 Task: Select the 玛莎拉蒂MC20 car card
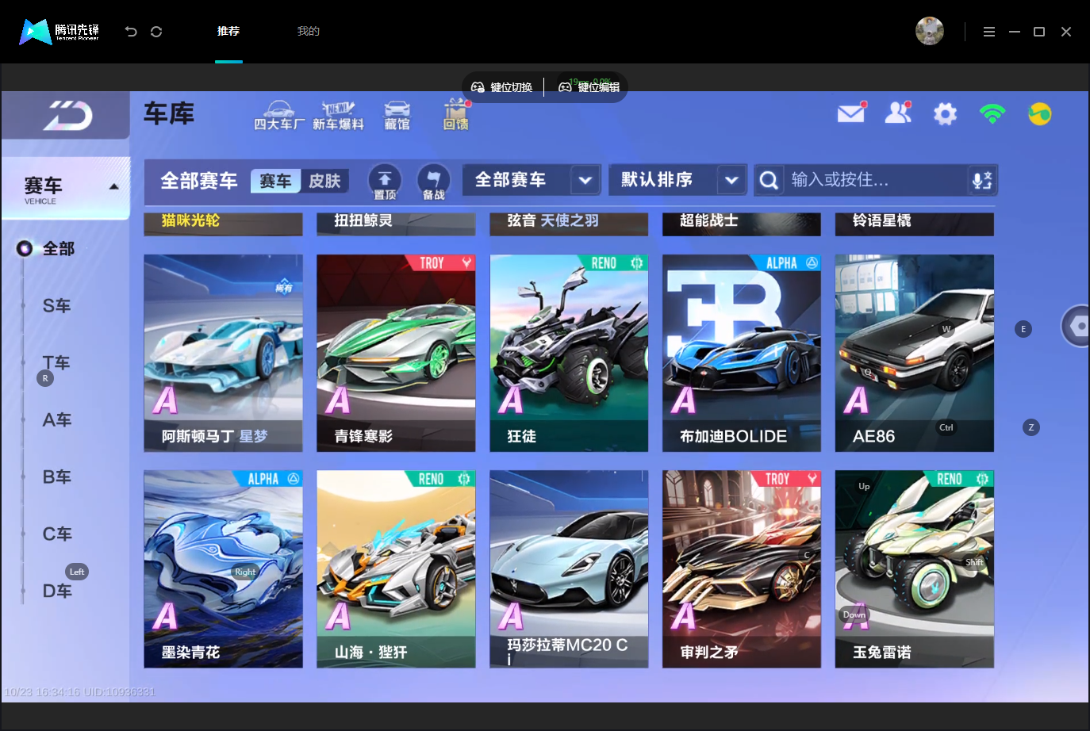569,568
